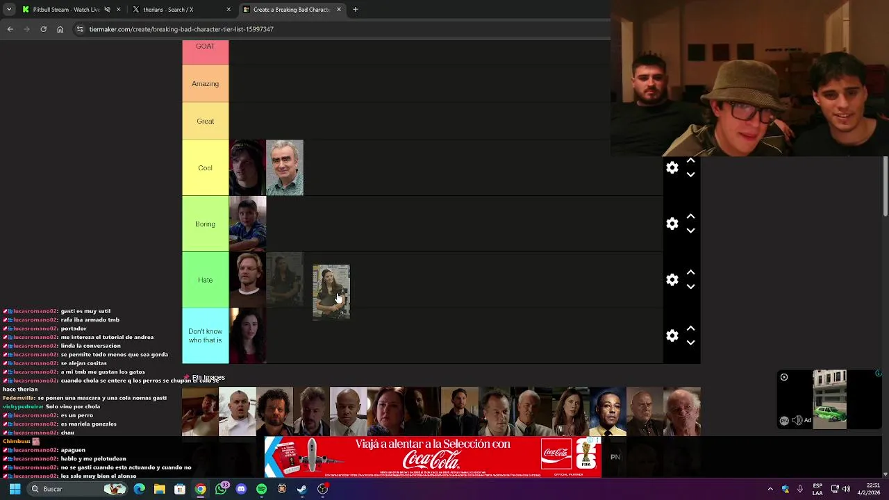Screen dimensions: 889x500
Task: Move the Boring tier row up
Action: pos(690,217)
